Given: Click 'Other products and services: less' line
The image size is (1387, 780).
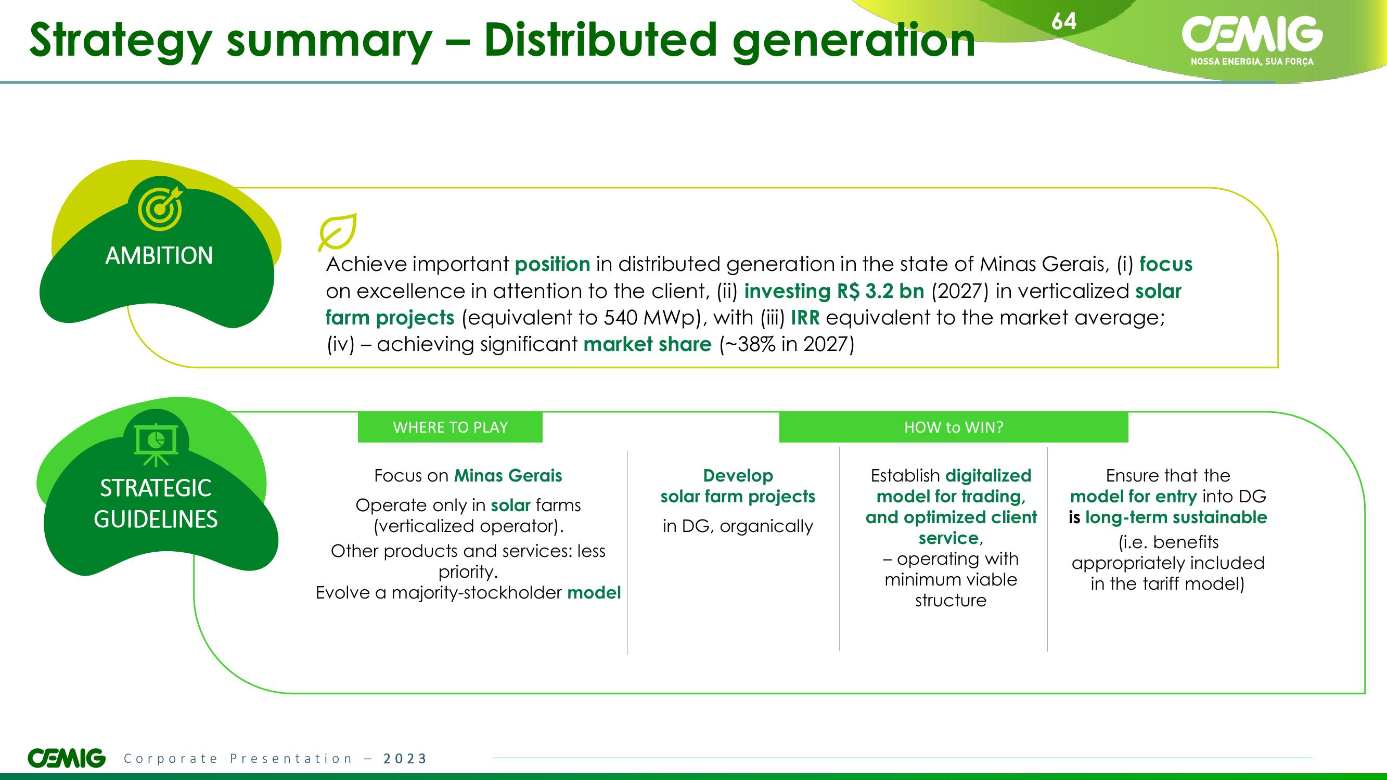Looking at the screenshot, I should pos(468,551).
